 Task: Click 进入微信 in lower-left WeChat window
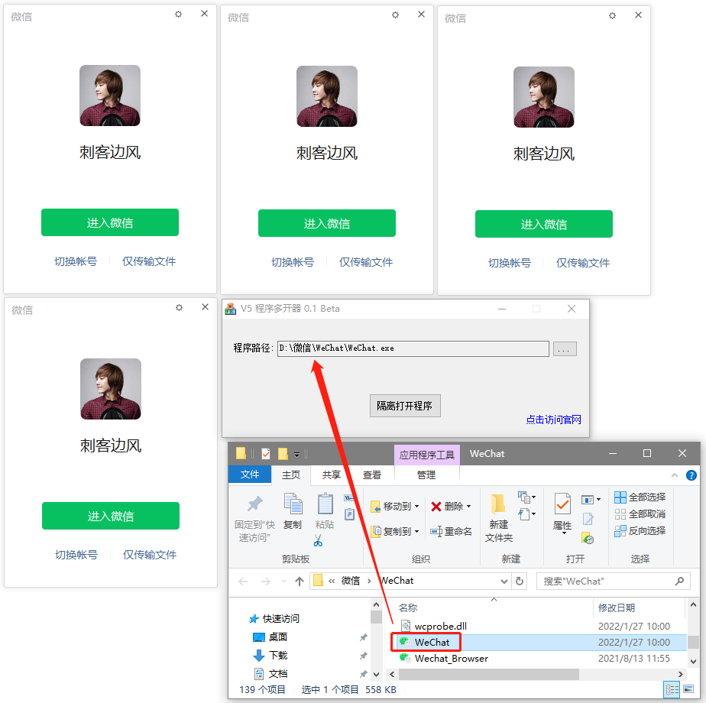[x=111, y=516]
